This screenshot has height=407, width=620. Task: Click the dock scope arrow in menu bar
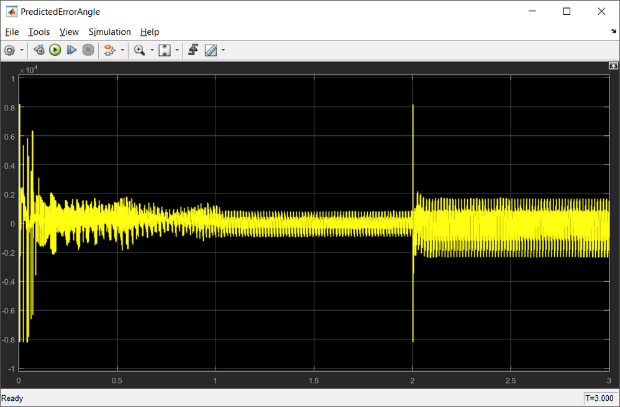[x=613, y=31]
